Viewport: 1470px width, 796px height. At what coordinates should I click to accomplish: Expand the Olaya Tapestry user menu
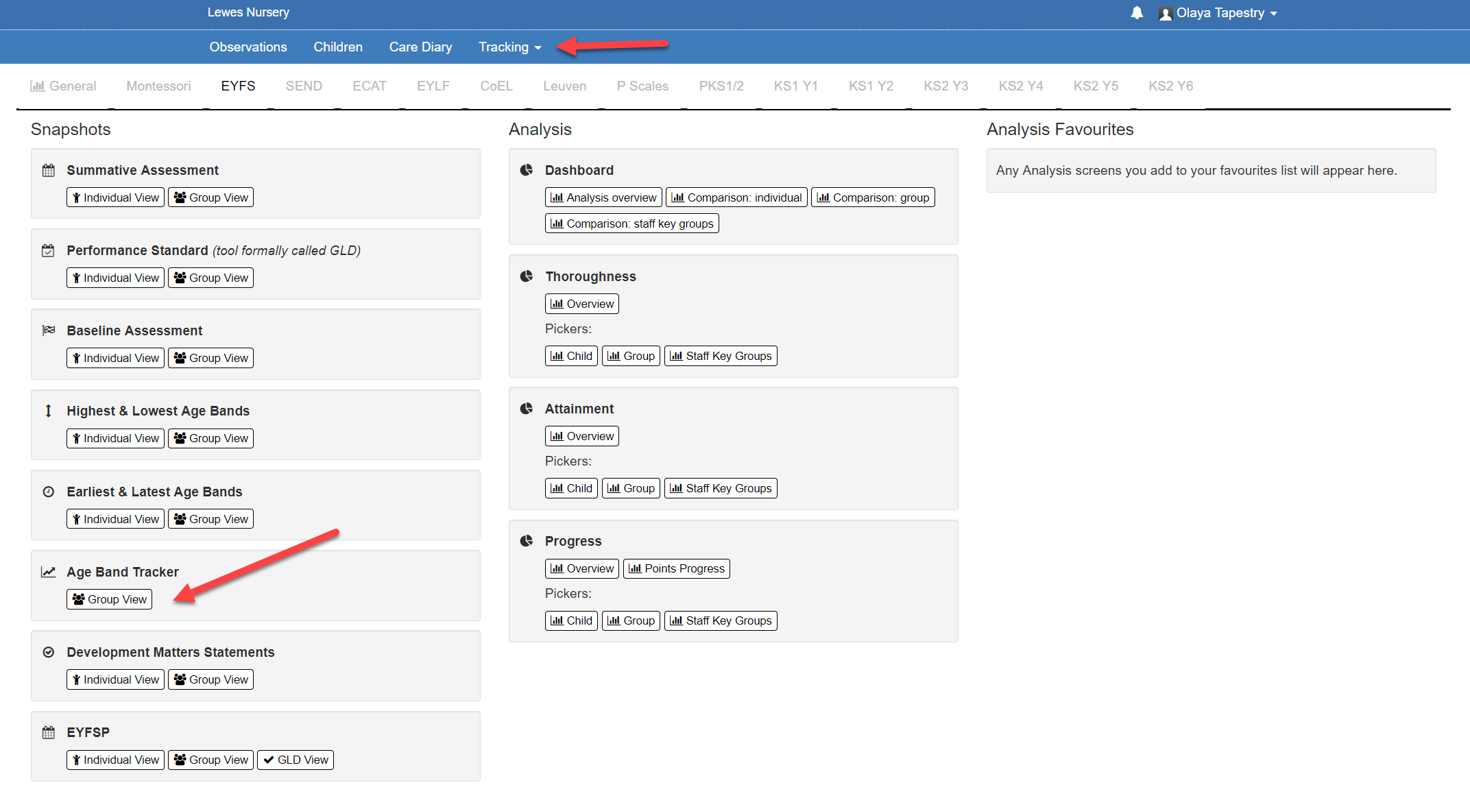1218,13
